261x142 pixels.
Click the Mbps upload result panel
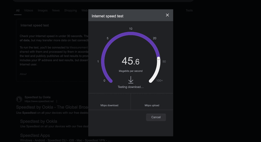tap(152, 102)
